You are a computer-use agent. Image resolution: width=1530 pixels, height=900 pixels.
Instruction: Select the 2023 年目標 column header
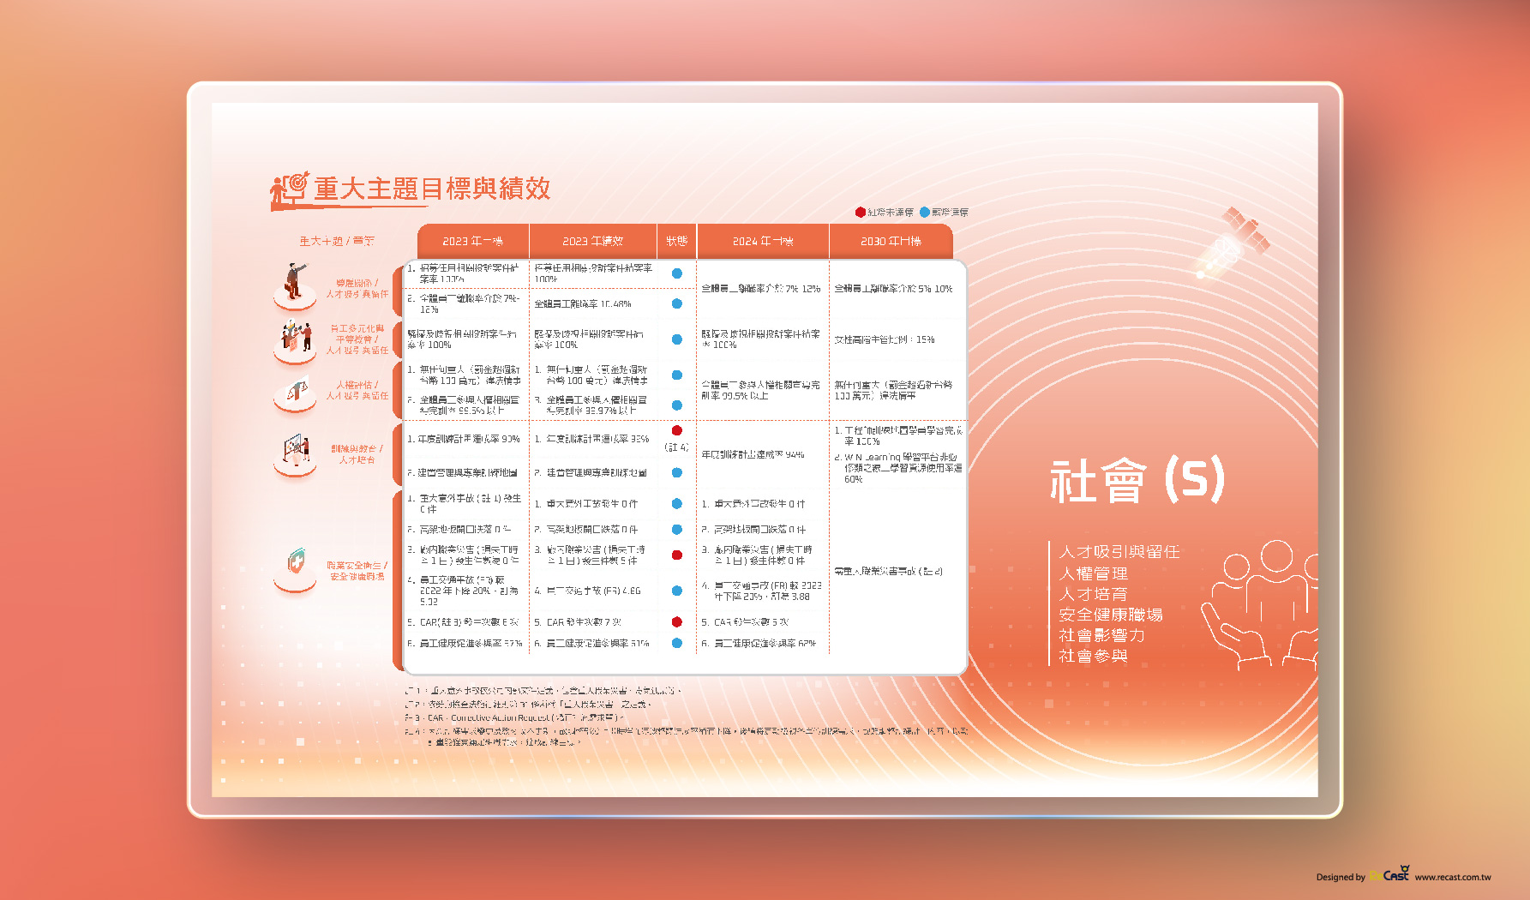pyautogui.click(x=473, y=241)
